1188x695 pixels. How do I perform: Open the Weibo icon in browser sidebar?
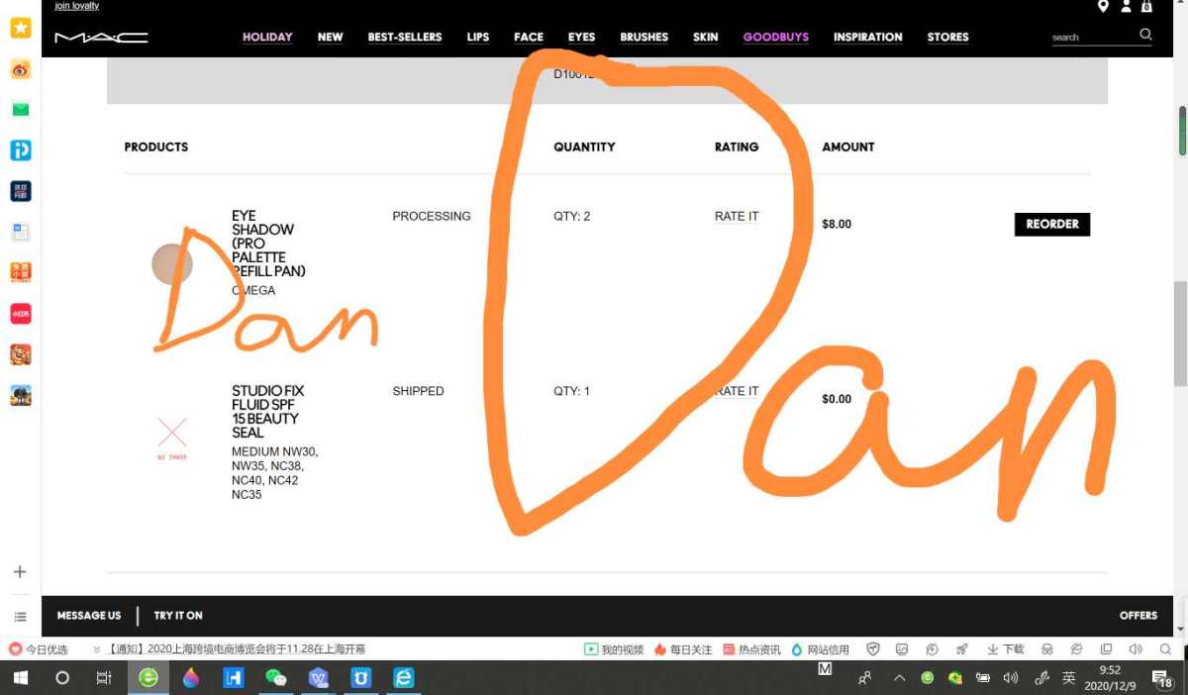20,69
